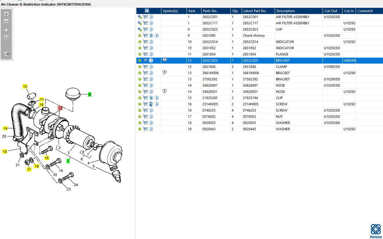This screenshot has height=239, width=383.
Task: Open assembly gears icon for part 2652C001
Action: click(140, 17)
